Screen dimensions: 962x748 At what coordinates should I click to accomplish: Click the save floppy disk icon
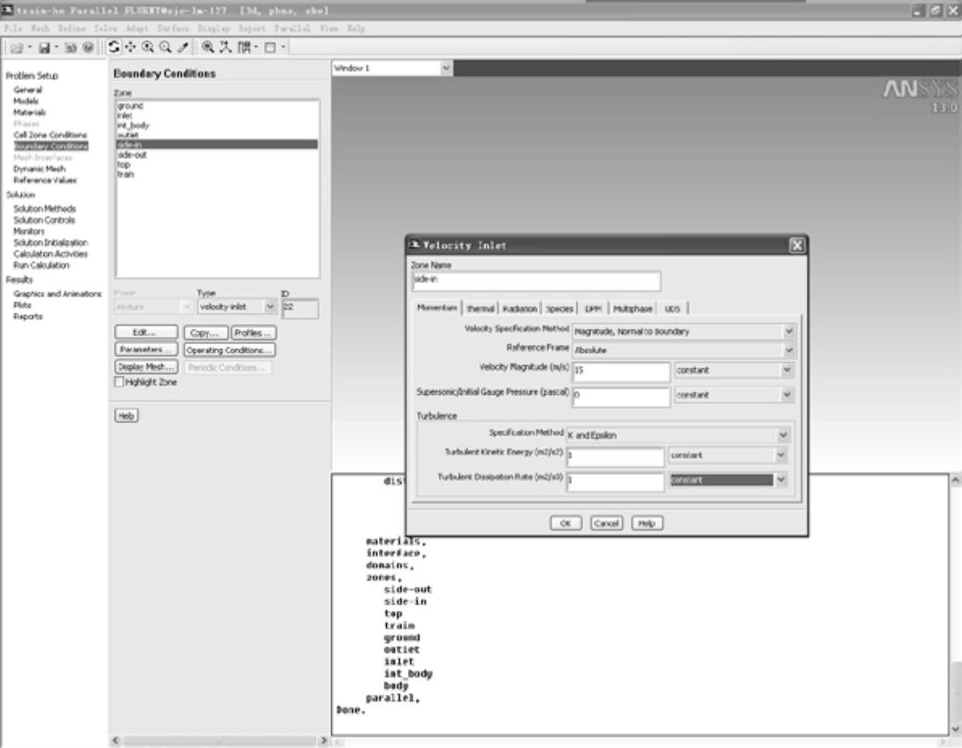point(44,47)
